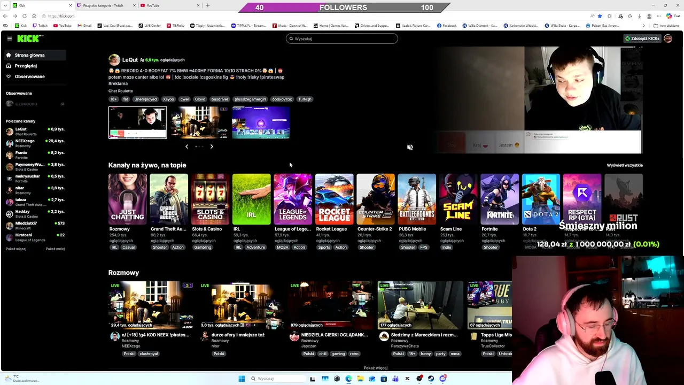Go to previous featured carousel slide
684x385 pixels.
pyautogui.click(x=186, y=146)
